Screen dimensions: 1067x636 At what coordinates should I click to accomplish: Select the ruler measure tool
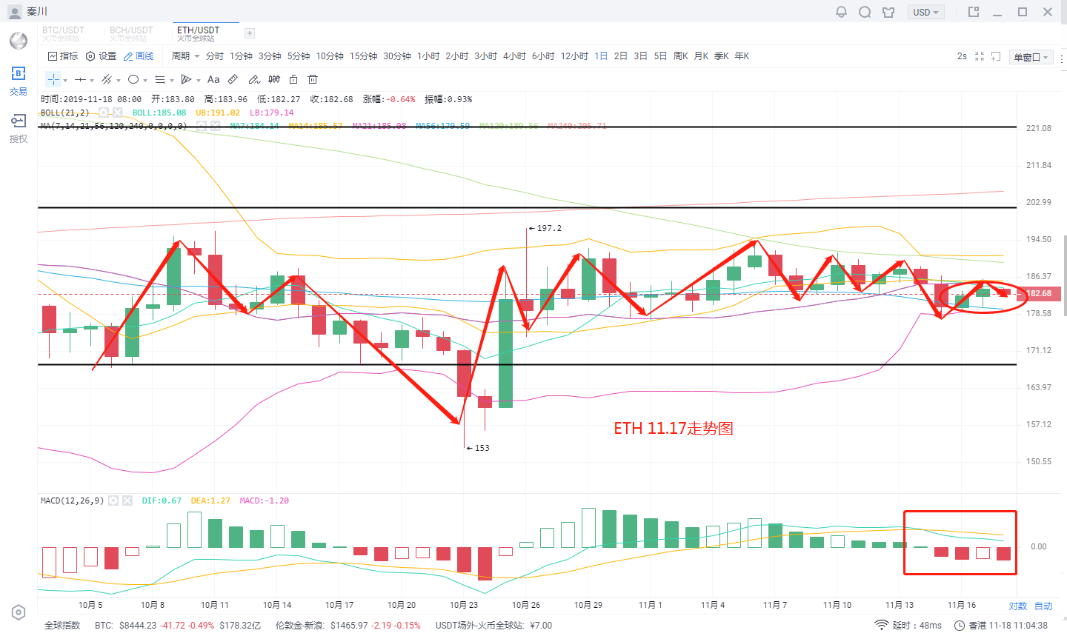[x=233, y=79]
